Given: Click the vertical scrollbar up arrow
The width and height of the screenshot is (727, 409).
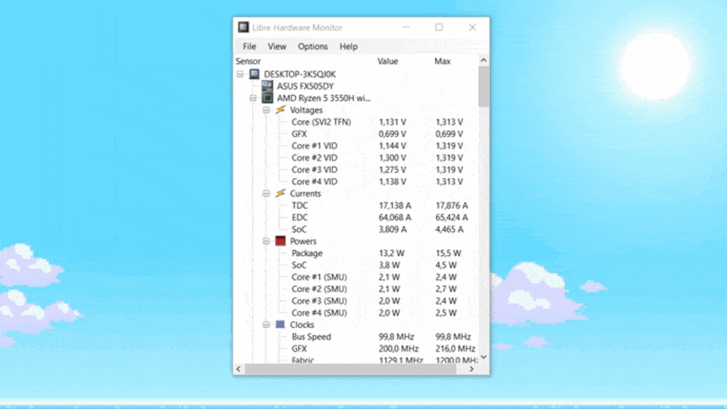Looking at the screenshot, I should click(483, 60).
